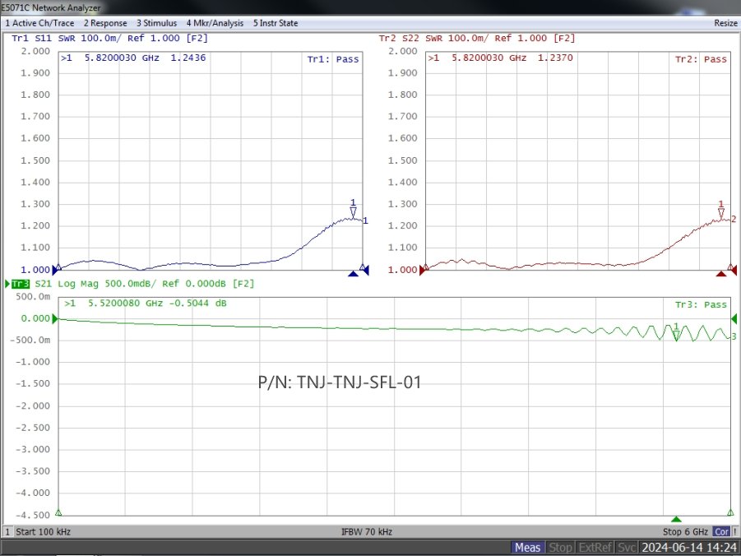
Task: Click 2.000 top scale value on Tr1 axis
Action: pyautogui.click(x=35, y=51)
